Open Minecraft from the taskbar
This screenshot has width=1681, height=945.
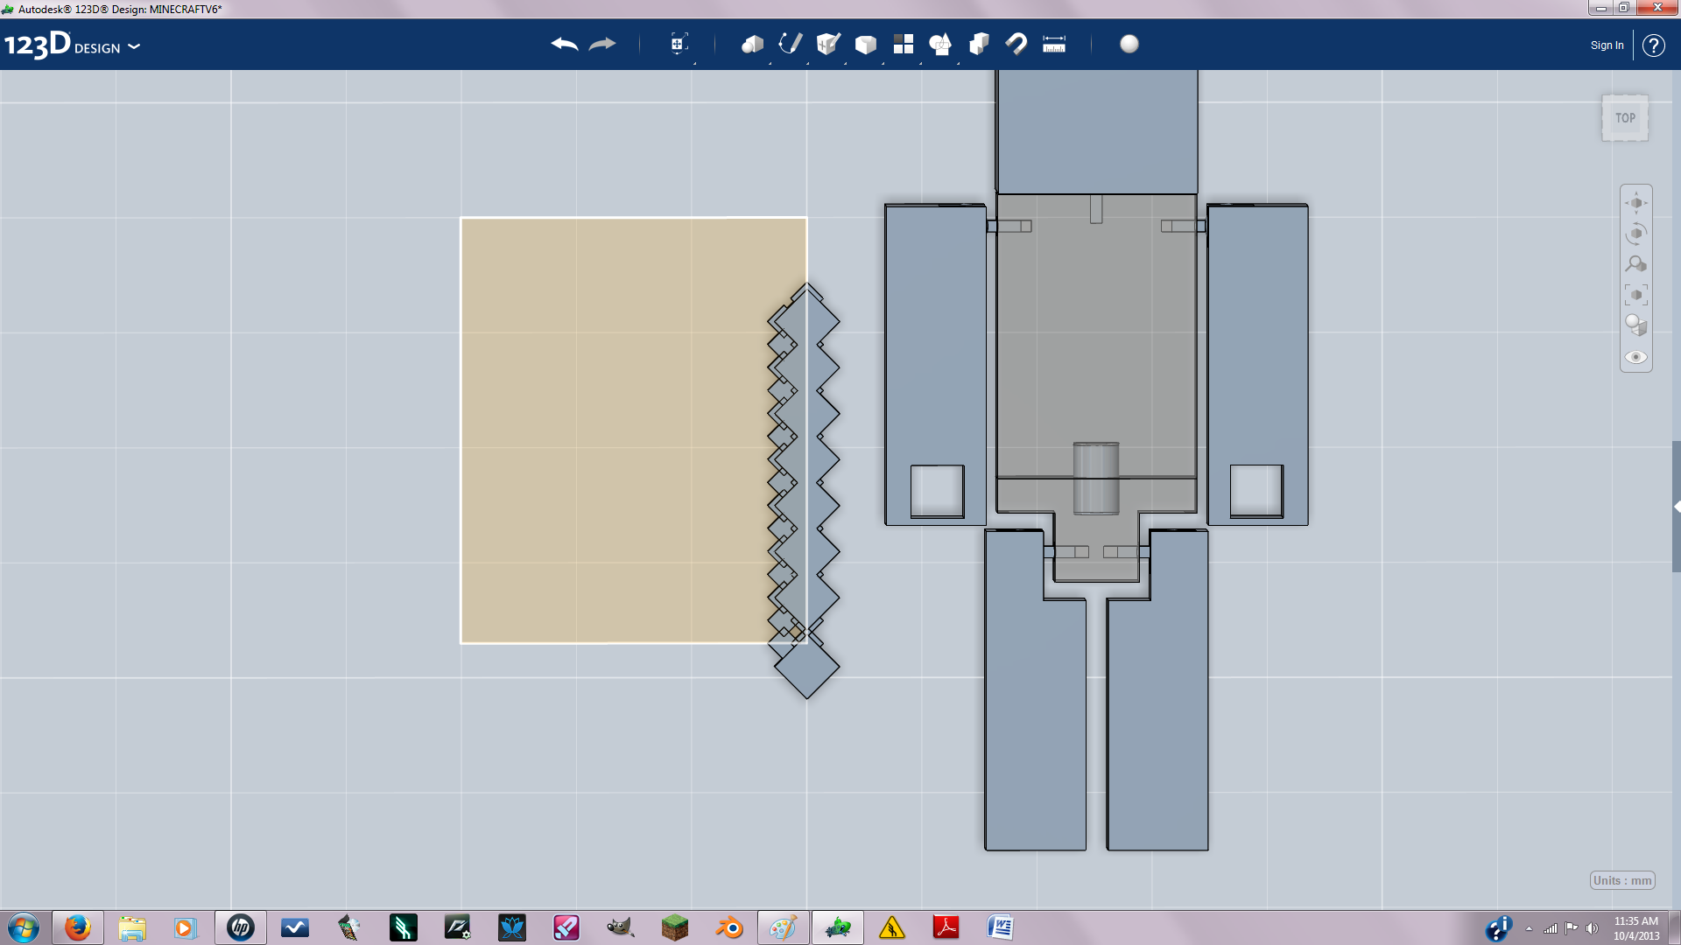675,927
